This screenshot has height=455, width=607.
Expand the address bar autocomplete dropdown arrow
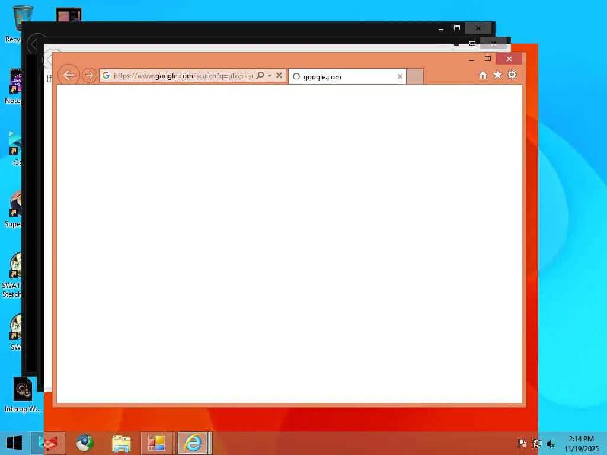pos(270,75)
